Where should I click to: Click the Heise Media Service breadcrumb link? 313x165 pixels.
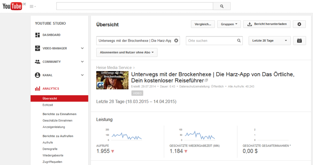114,68
